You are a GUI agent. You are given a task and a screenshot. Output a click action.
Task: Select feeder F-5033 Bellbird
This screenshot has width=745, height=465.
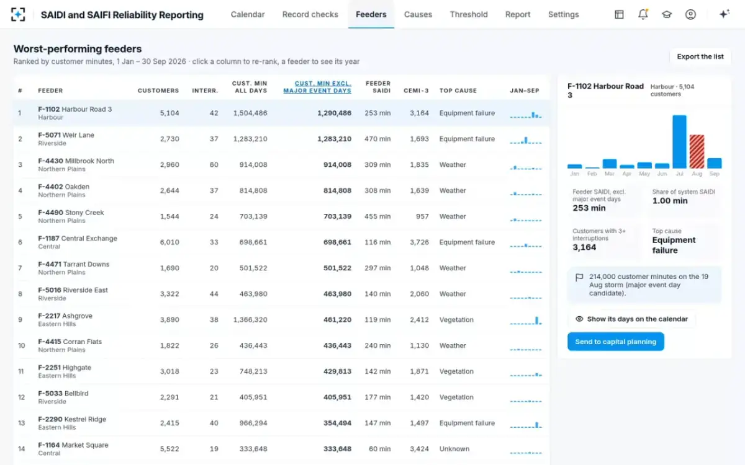pos(281,397)
